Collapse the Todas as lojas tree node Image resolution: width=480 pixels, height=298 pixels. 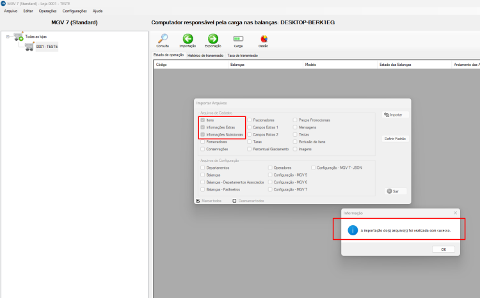tap(8, 36)
